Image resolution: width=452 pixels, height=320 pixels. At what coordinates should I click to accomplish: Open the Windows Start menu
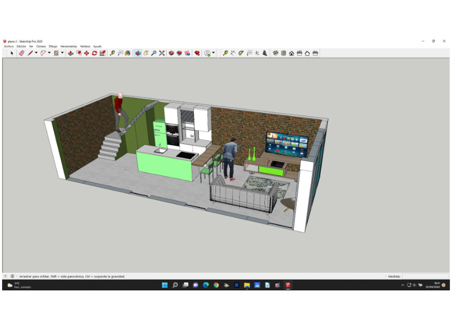pos(165,285)
